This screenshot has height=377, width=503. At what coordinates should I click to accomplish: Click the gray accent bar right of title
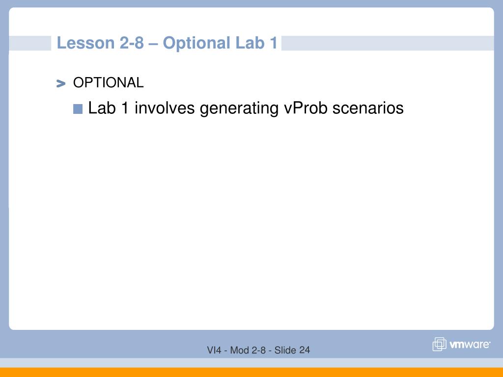388,43
